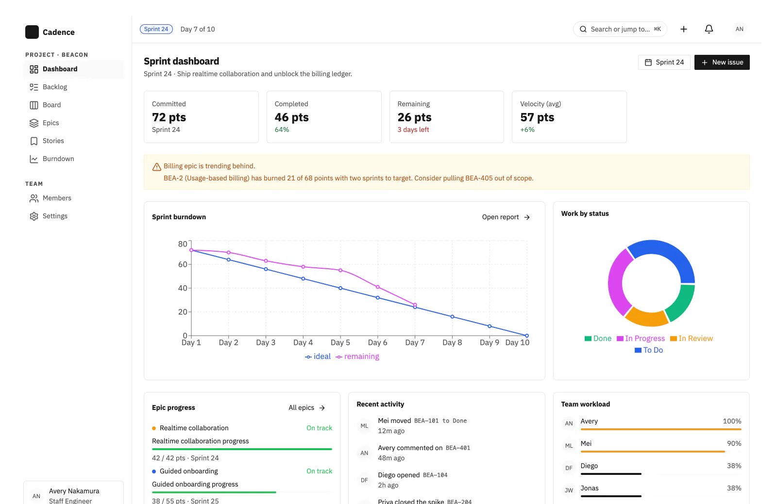
Task: Click the Burndown chart icon
Action: [x=34, y=159]
